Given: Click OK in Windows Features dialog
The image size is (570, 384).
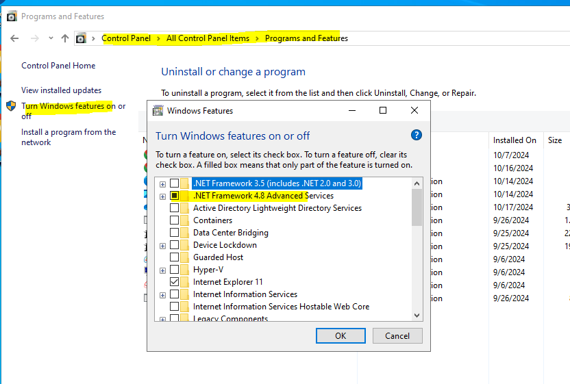Looking at the screenshot, I should (x=340, y=335).
